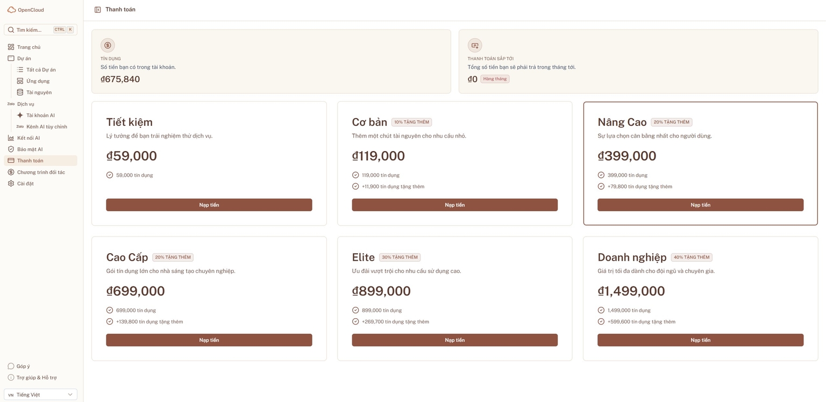Open Cài đặt settings gear item
Viewport: 826px width, 402px height.
click(25, 184)
